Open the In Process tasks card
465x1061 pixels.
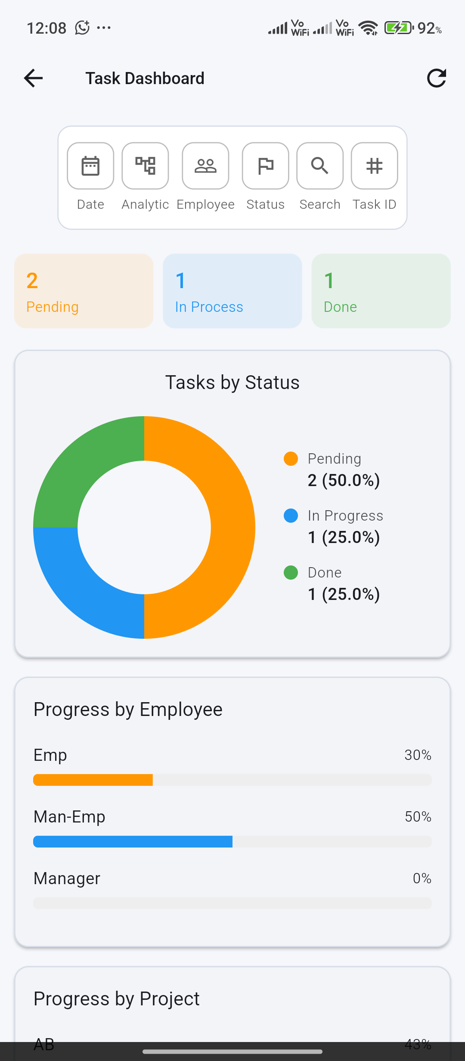tap(232, 291)
